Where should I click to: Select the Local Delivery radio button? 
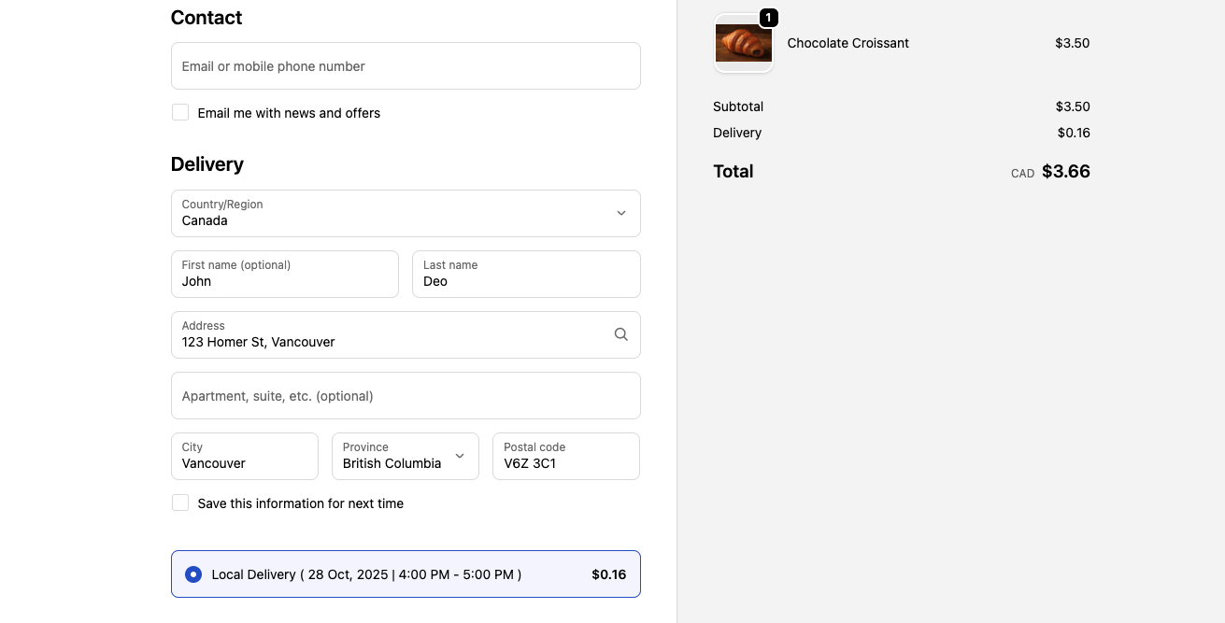coord(193,574)
